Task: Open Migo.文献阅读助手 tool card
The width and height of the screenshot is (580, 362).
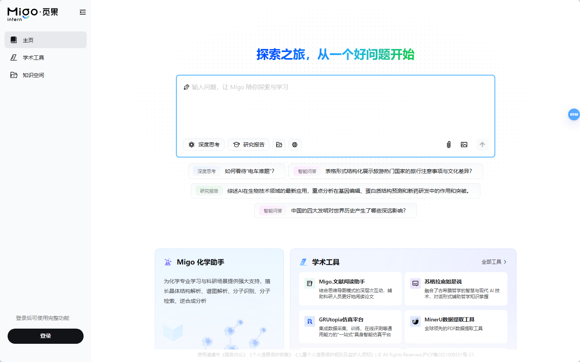Action: 350,289
